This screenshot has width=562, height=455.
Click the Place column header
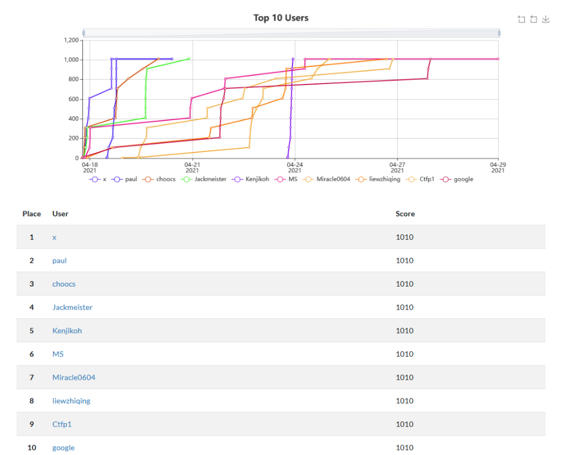pos(31,214)
